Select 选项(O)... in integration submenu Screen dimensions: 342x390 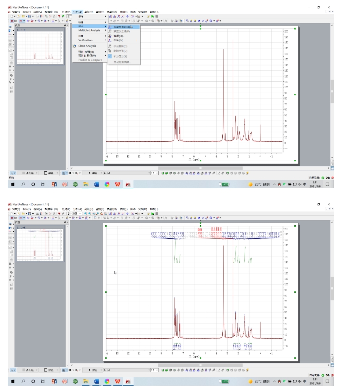coord(124,36)
